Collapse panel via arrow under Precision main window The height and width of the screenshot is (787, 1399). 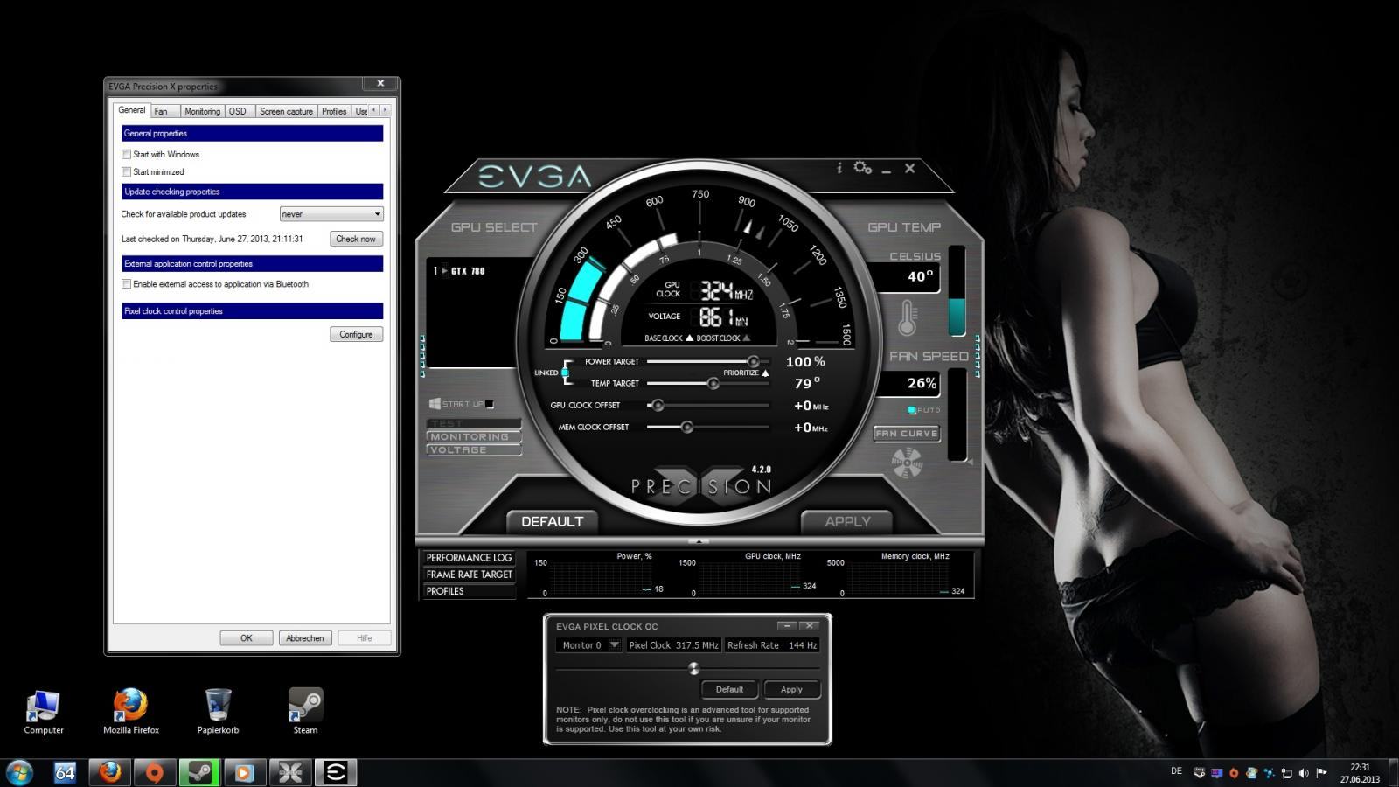tap(699, 541)
